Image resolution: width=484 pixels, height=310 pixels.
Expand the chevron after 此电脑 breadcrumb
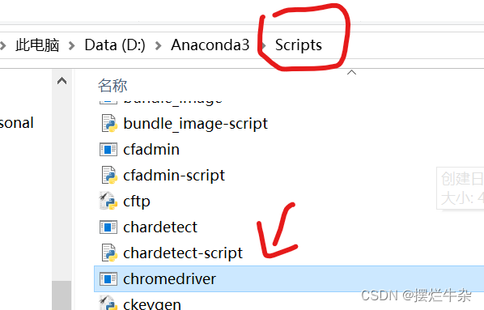tap(72, 46)
